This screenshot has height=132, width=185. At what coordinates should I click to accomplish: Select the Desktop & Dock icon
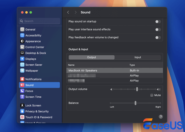coord(22,53)
